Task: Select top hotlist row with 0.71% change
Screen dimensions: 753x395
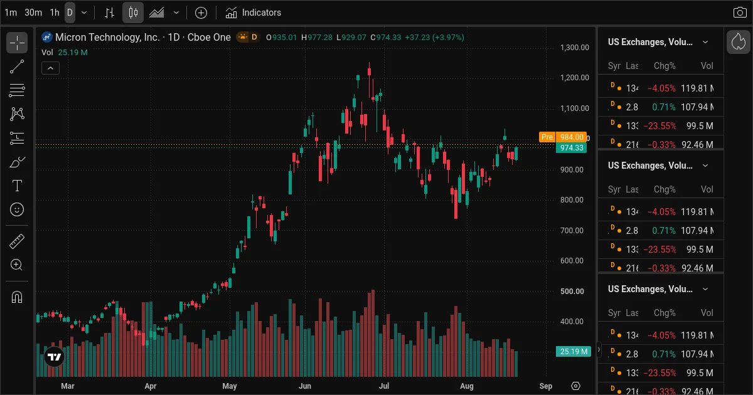Action: coord(661,107)
